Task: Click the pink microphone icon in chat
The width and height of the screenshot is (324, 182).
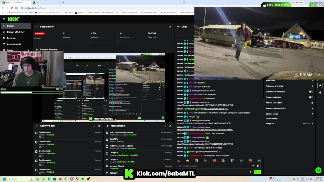Action: (x=180, y=166)
